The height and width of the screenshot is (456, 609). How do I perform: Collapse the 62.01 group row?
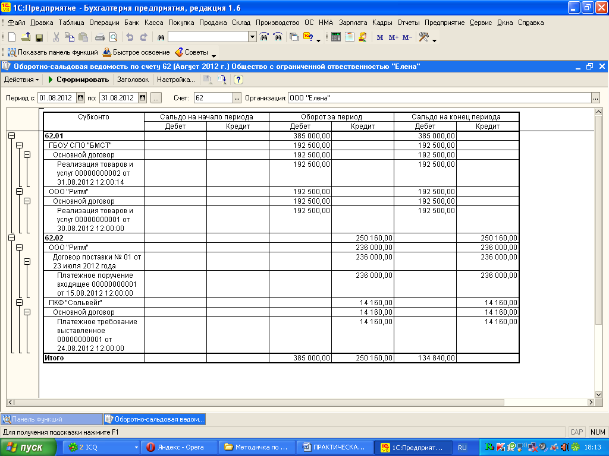point(12,136)
